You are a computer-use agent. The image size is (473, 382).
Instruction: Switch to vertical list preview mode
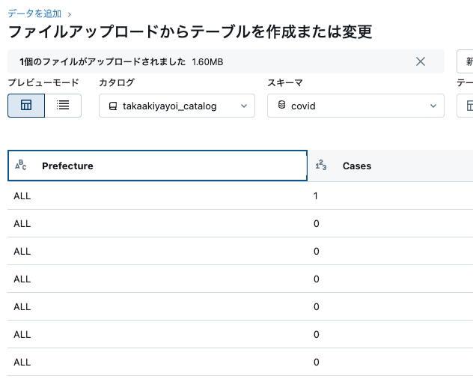63,106
